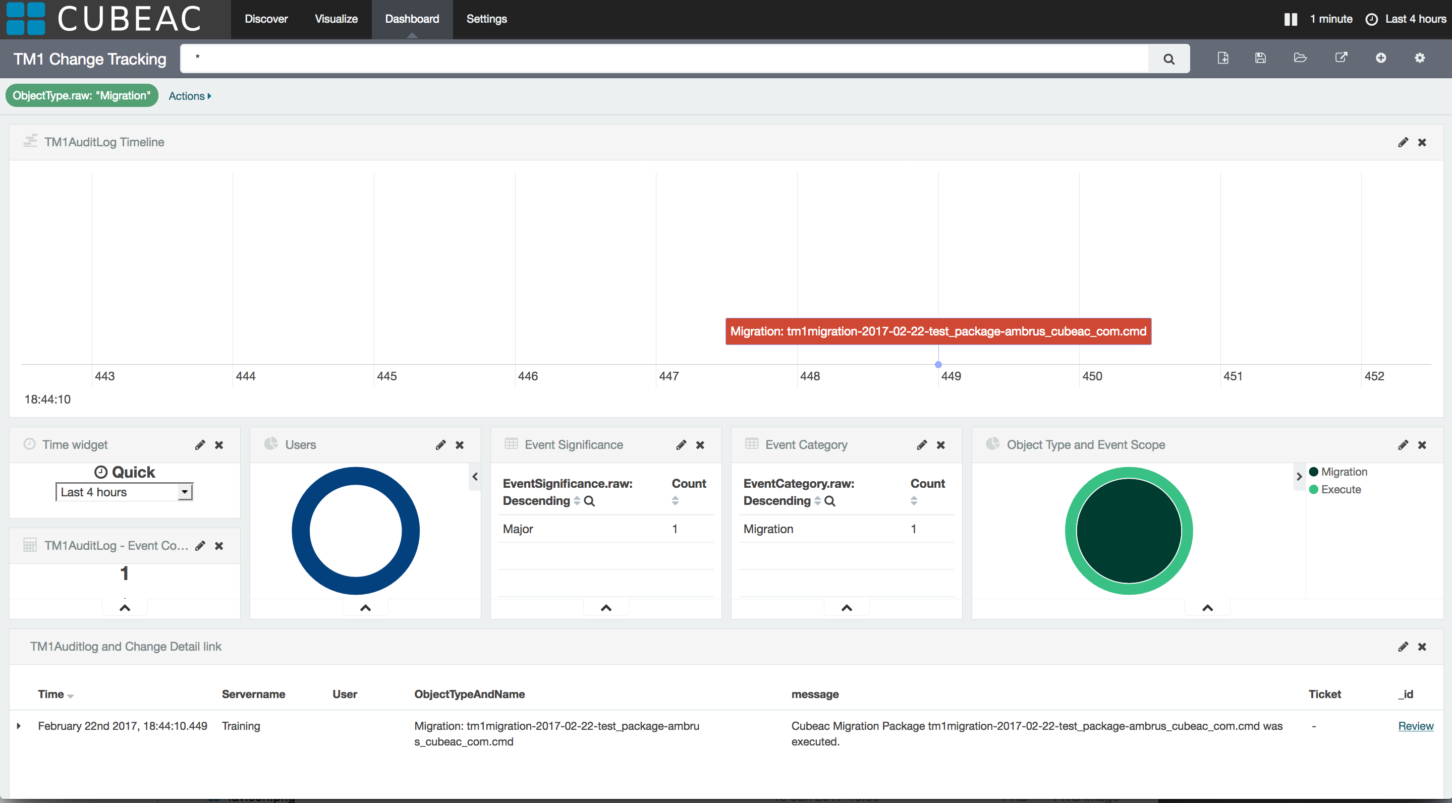This screenshot has width=1452, height=803.
Task: Edit the Users panel
Action: [441, 445]
